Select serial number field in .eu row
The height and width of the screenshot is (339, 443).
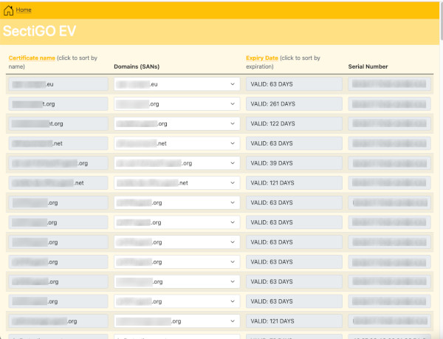coord(389,84)
